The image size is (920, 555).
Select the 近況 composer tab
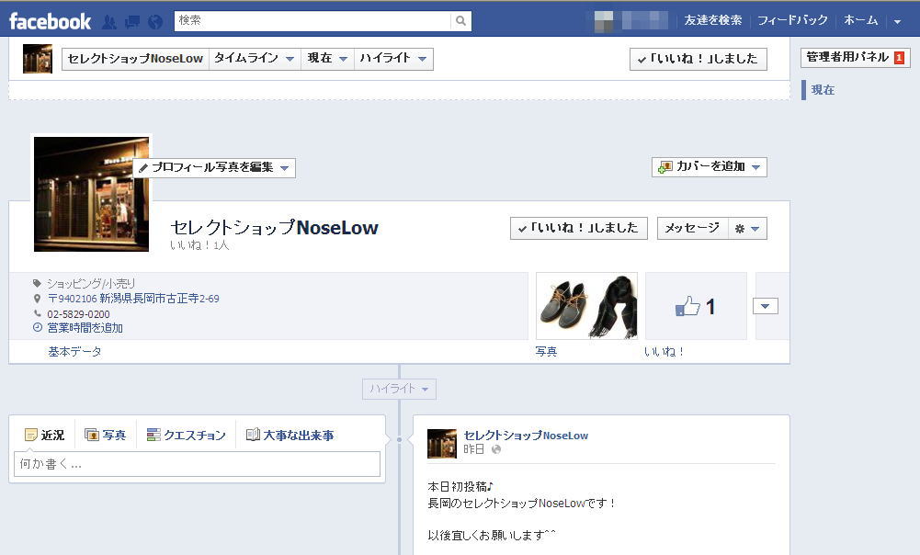[x=45, y=435]
